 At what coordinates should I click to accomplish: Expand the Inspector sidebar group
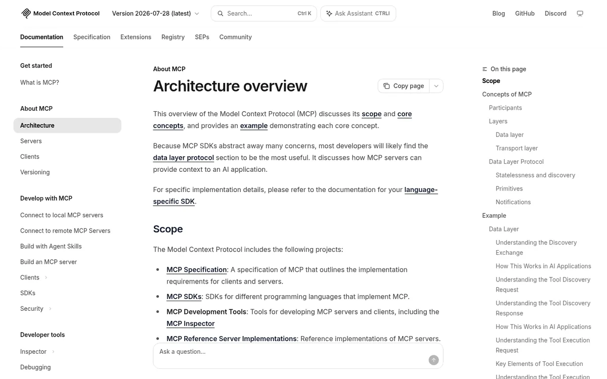[x=37, y=352]
